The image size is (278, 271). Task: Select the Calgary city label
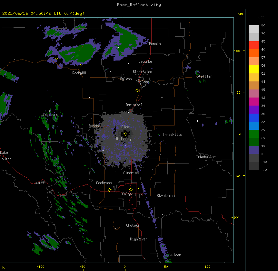click(x=129, y=194)
